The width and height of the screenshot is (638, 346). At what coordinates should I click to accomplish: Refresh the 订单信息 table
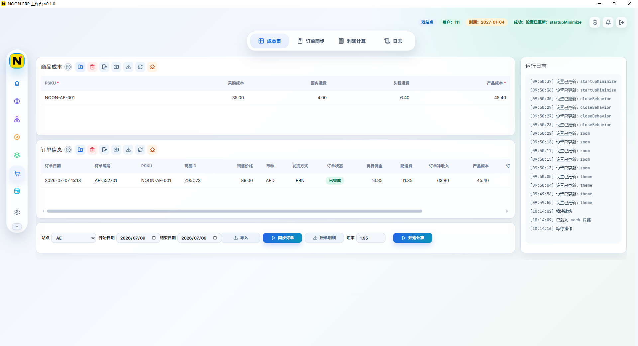tap(140, 150)
